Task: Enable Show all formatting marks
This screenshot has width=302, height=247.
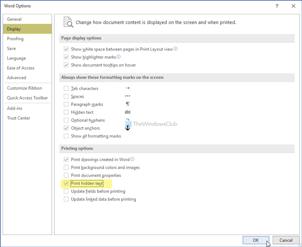Action: tap(66, 136)
